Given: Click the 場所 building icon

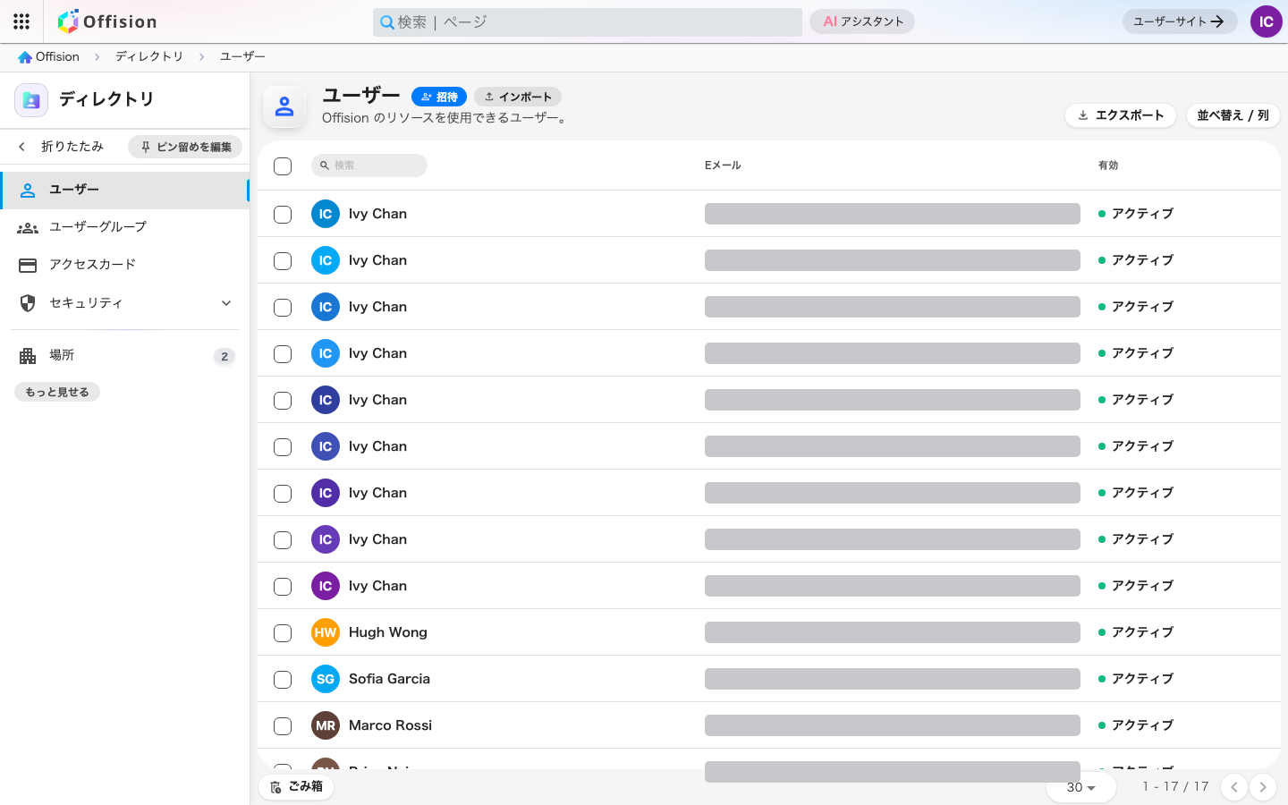Looking at the screenshot, I should point(28,356).
